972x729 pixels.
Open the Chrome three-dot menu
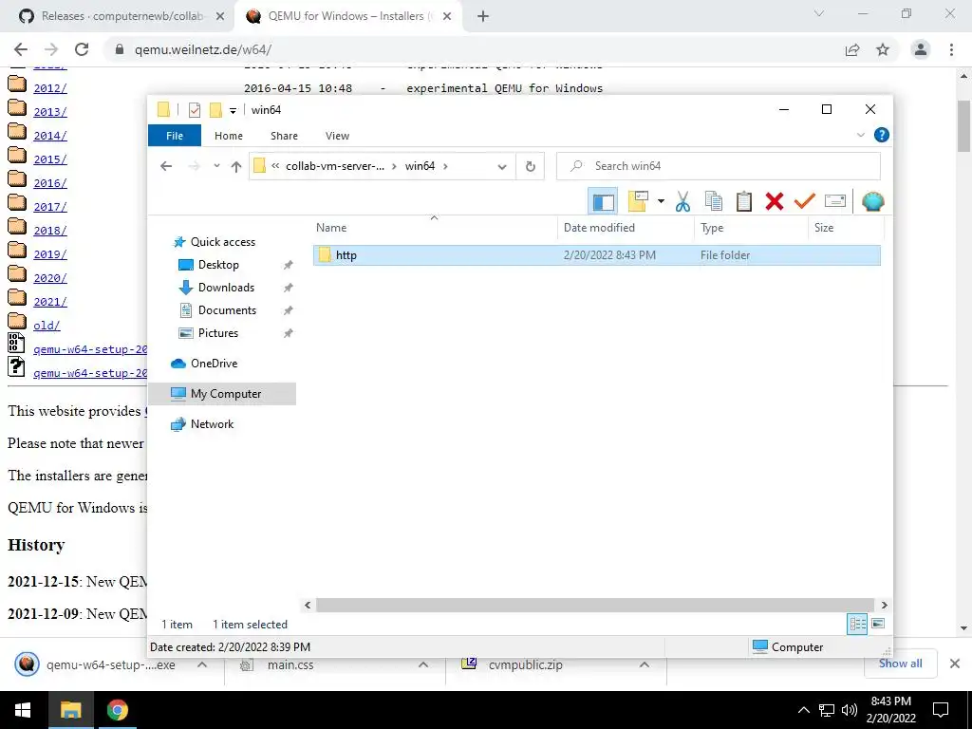(951, 49)
